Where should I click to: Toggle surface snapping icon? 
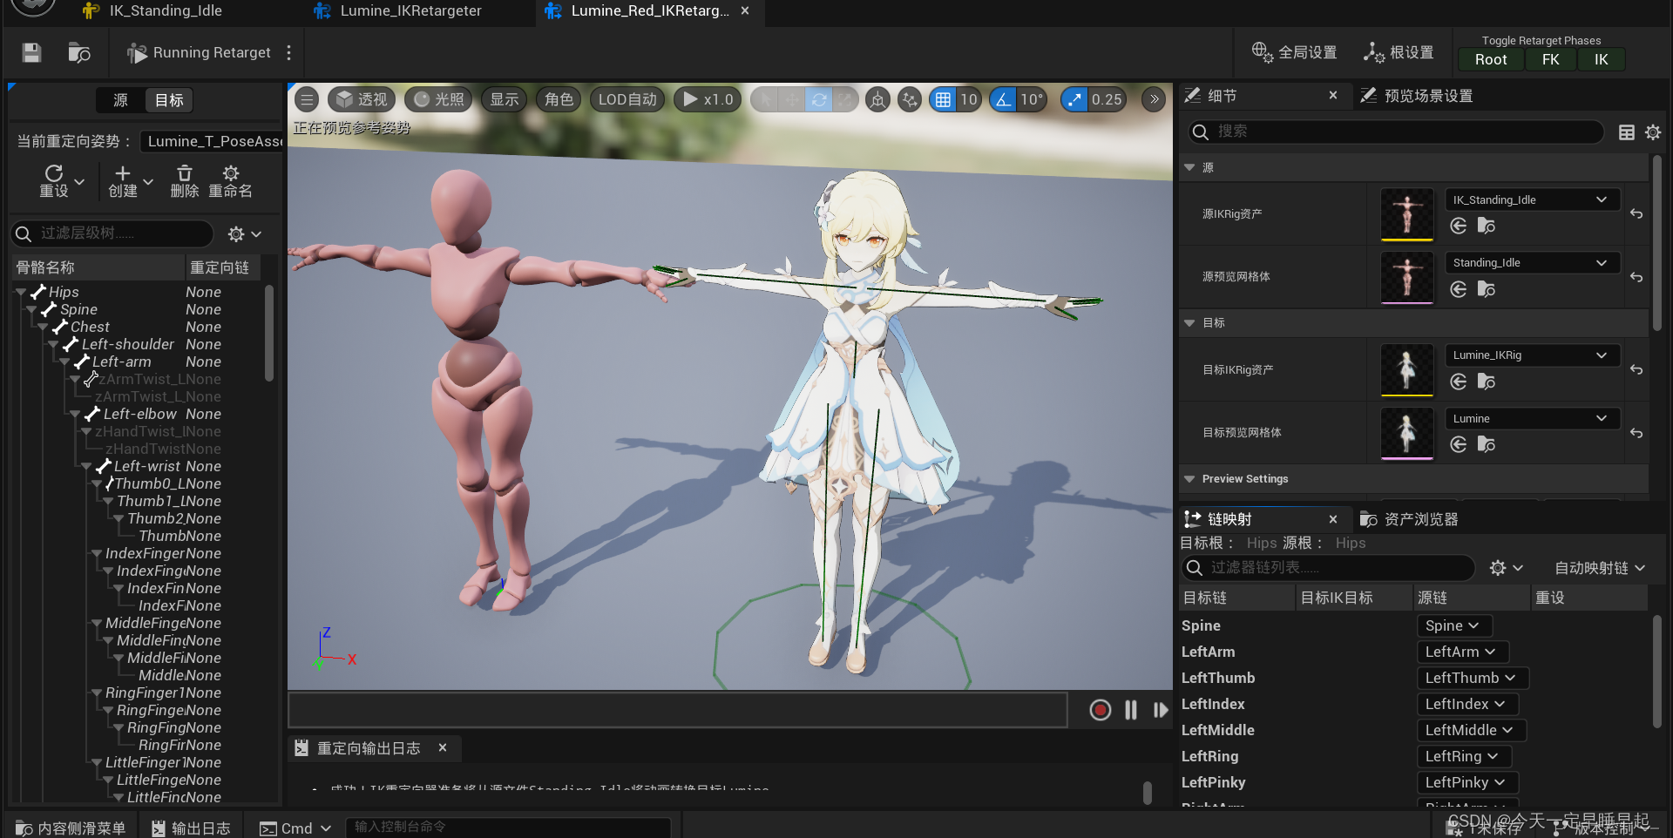click(910, 100)
